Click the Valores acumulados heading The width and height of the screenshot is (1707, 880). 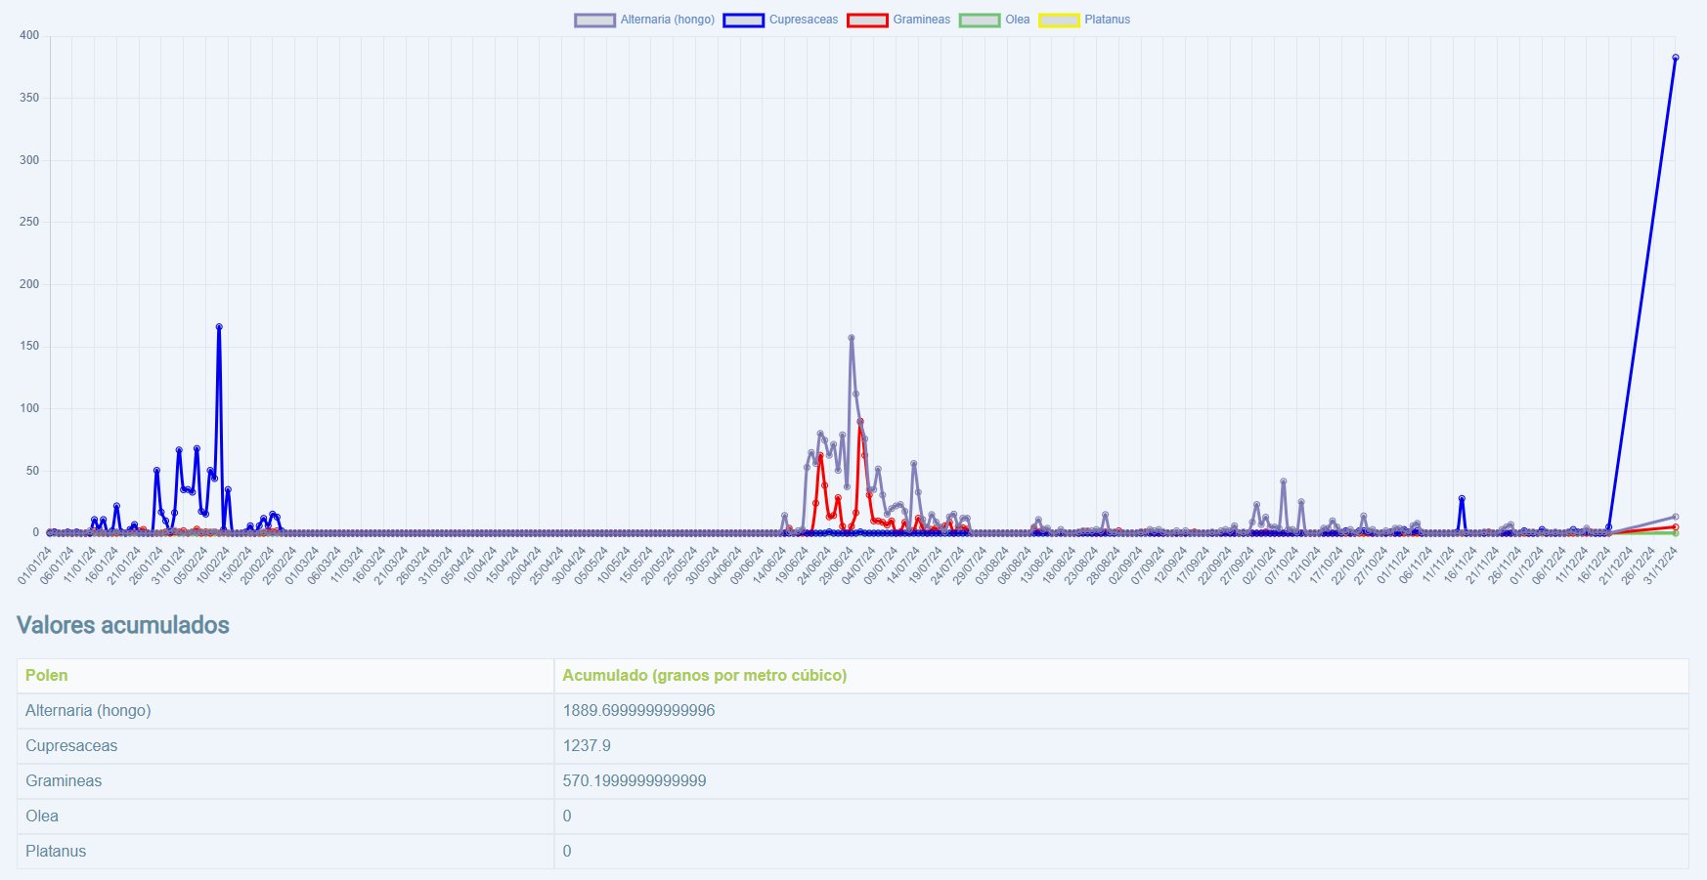pyautogui.click(x=123, y=625)
